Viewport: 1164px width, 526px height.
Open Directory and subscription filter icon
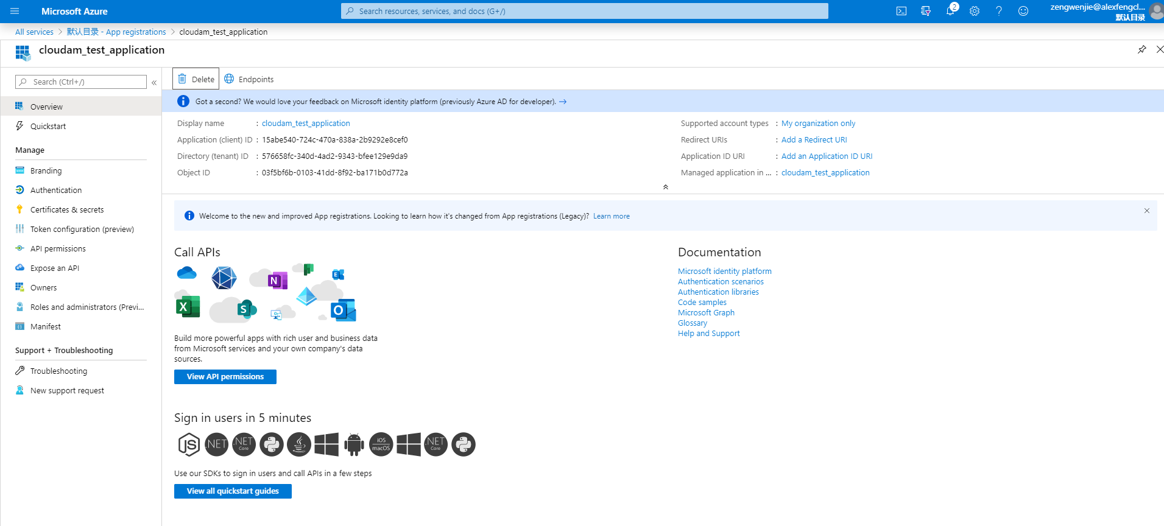[x=926, y=11]
